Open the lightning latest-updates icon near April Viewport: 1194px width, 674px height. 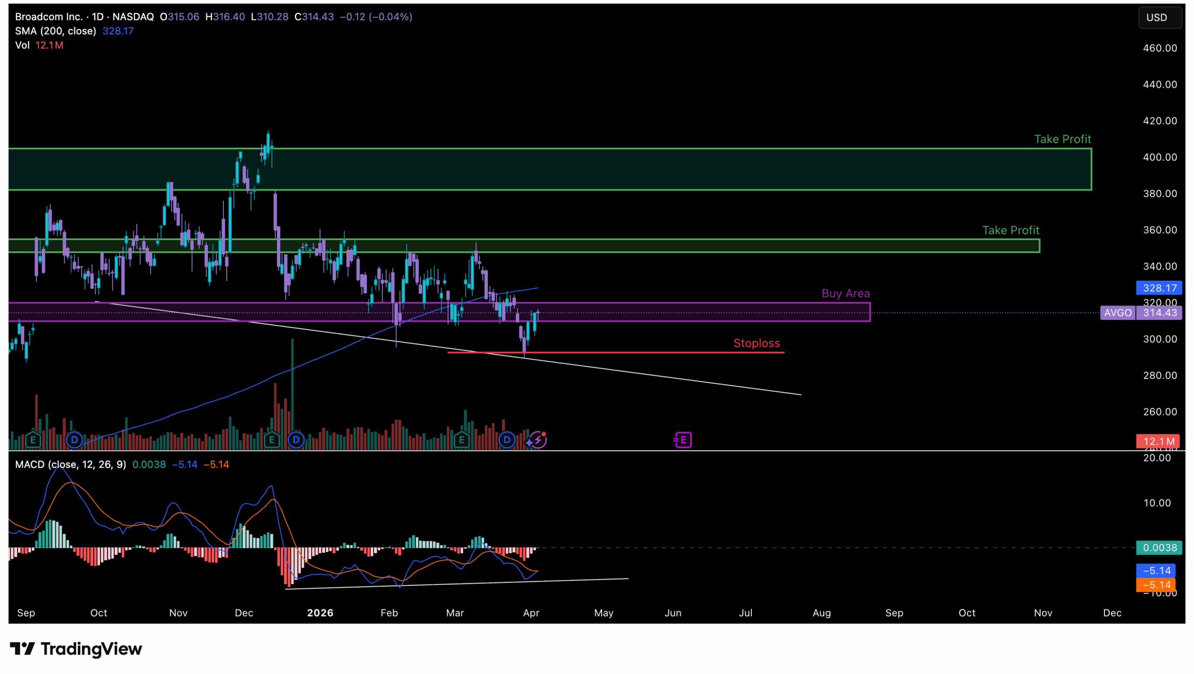pyautogui.click(x=538, y=440)
